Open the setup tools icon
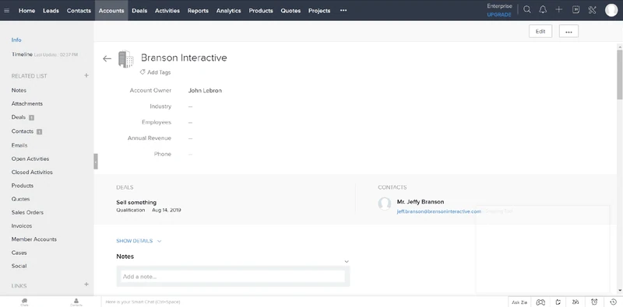 (x=592, y=10)
